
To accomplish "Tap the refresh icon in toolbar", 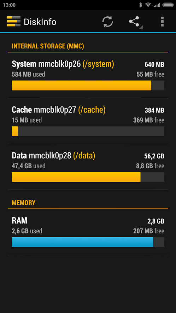I will click(x=108, y=22).
